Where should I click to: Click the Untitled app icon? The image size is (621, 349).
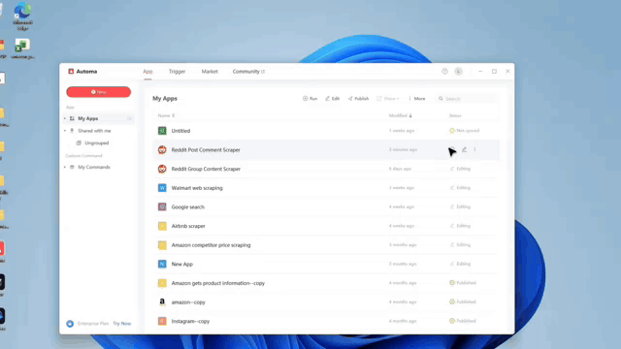162,131
